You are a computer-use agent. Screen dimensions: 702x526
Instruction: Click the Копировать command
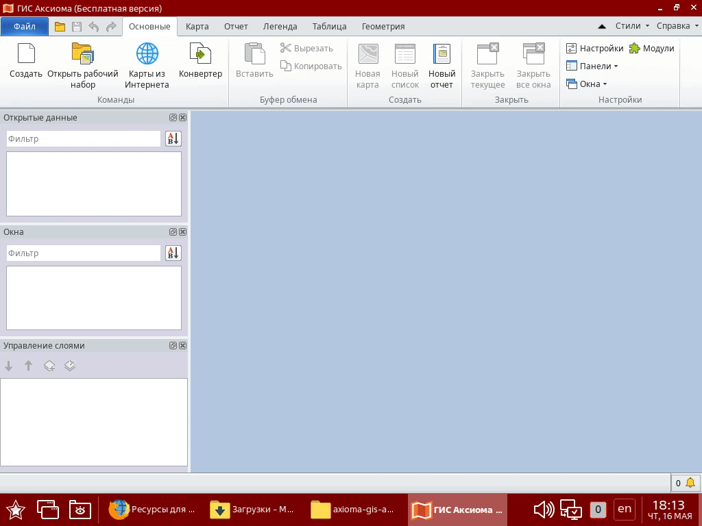[311, 66]
